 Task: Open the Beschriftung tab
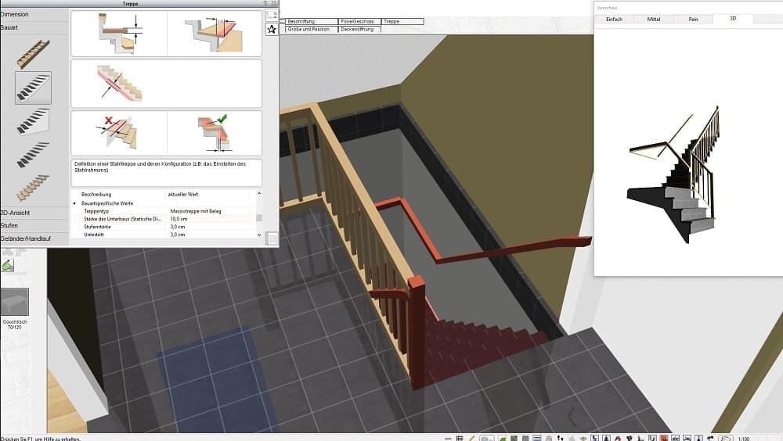pos(312,21)
